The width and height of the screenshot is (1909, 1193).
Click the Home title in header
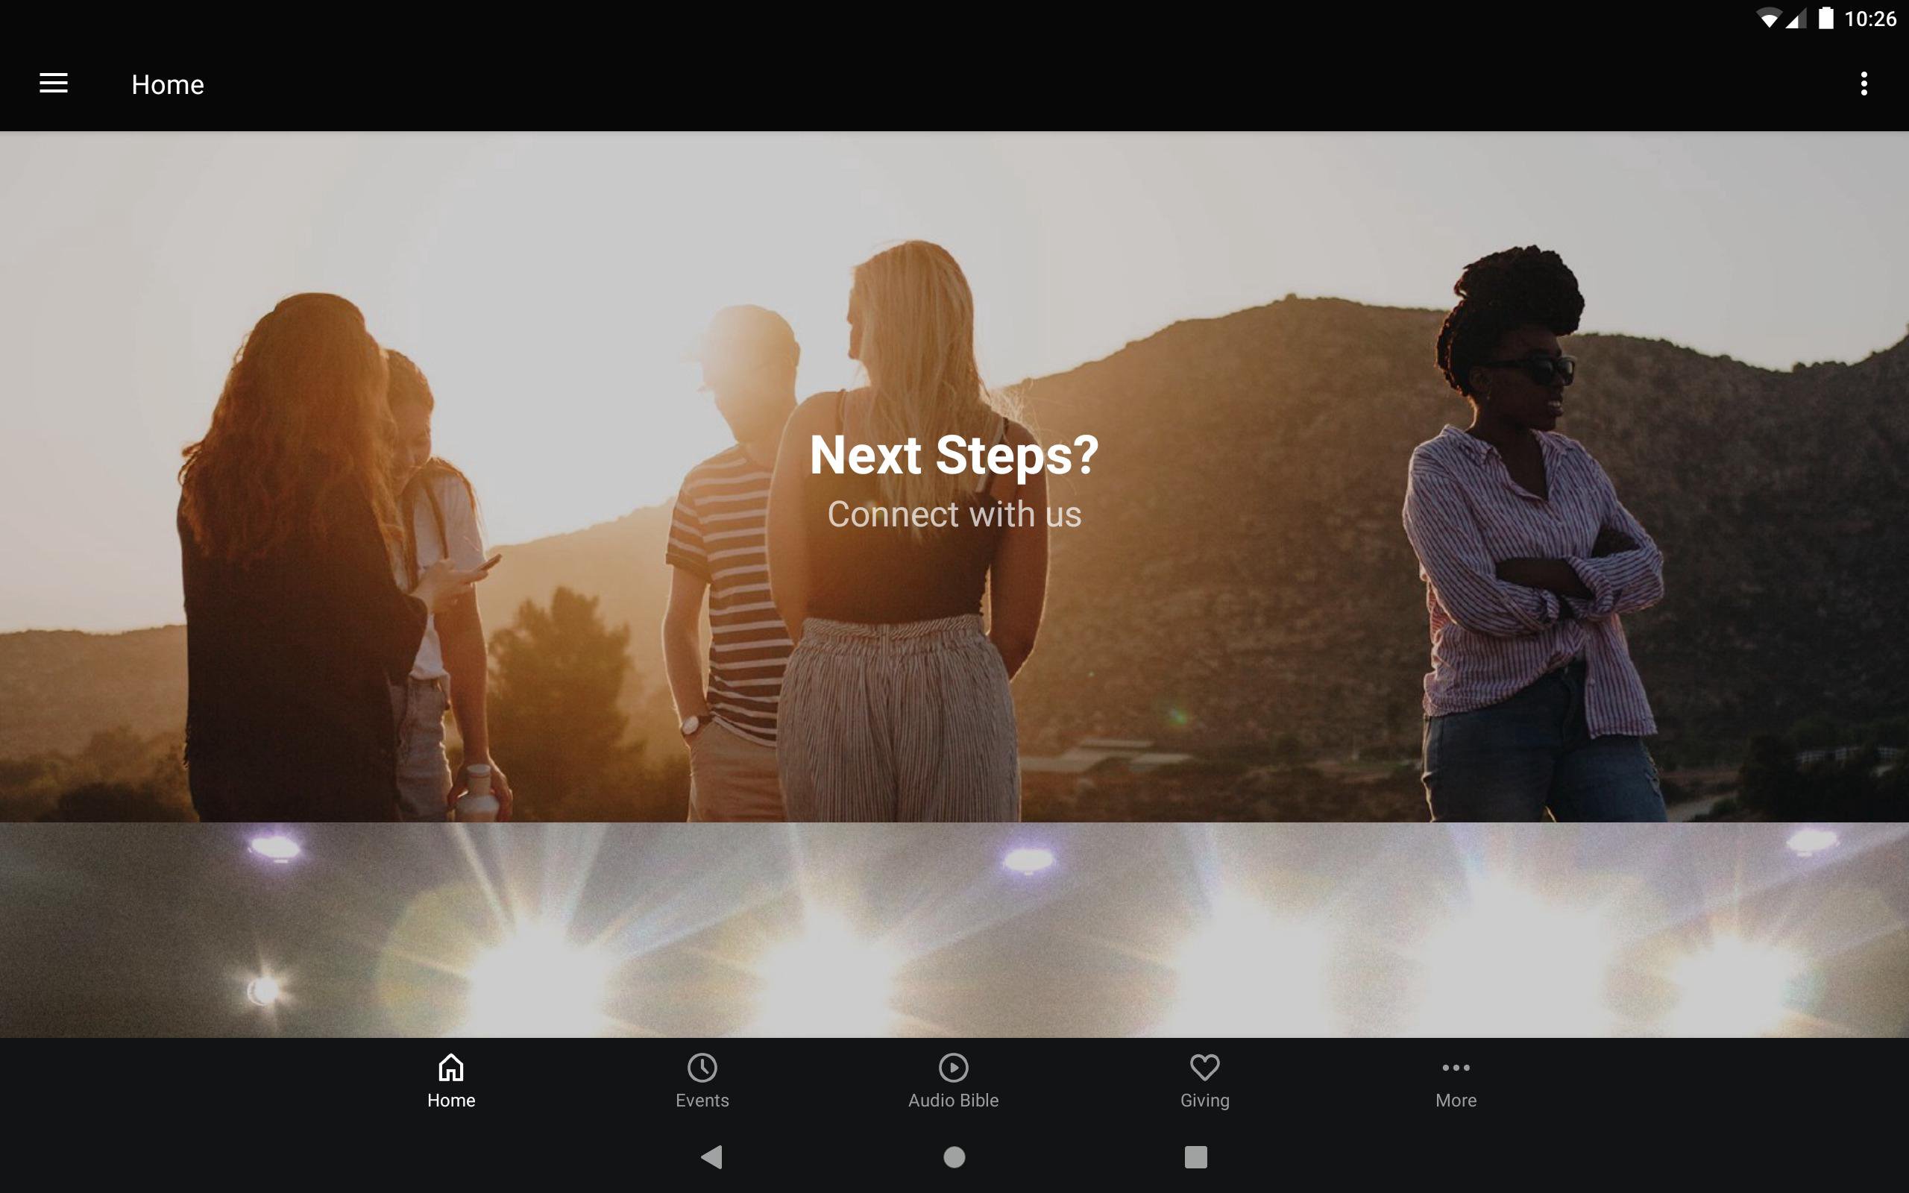(x=167, y=84)
